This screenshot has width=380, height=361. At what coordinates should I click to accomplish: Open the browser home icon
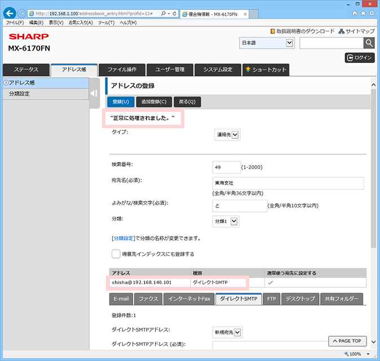(355, 13)
